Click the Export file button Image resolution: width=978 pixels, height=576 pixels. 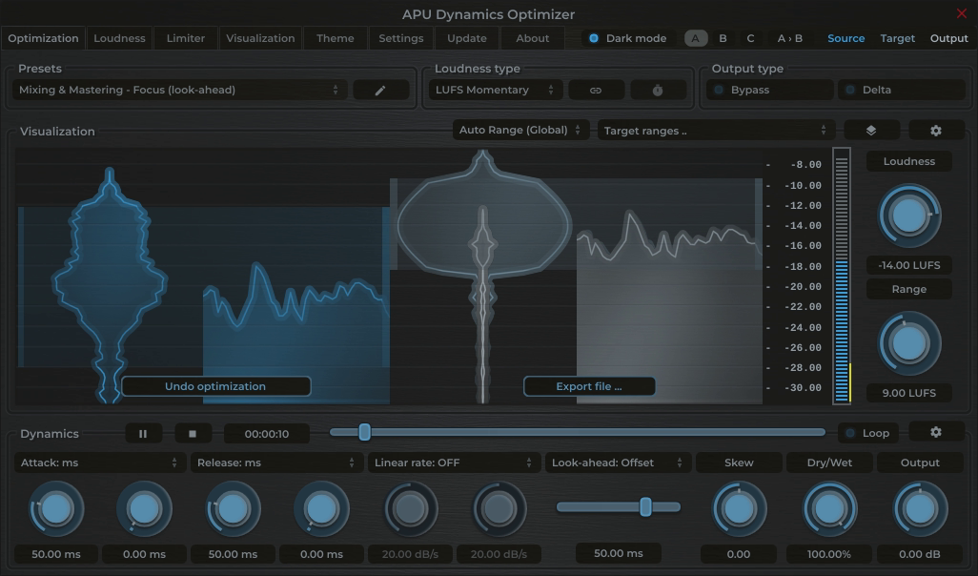point(589,386)
